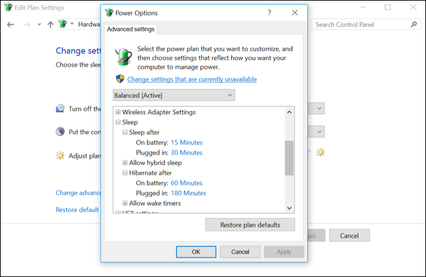Click Change settings that are currently unavailable
426x277 pixels.
point(192,79)
